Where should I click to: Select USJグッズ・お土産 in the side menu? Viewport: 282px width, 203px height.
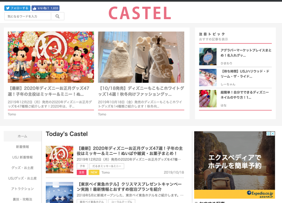[x=22, y=178]
